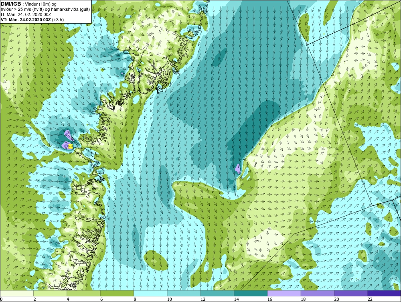Click the bold DMI/IGB title text
The height and width of the screenshot is (302, 401).
11,4
